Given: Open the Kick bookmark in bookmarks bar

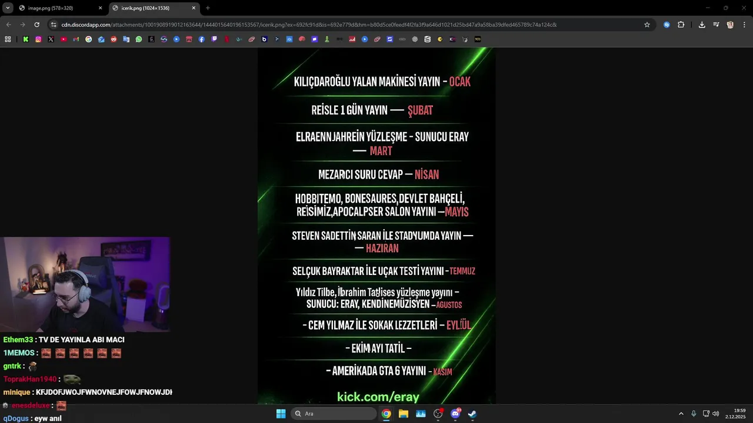Looking at the screenshot, I should point(26,39).
